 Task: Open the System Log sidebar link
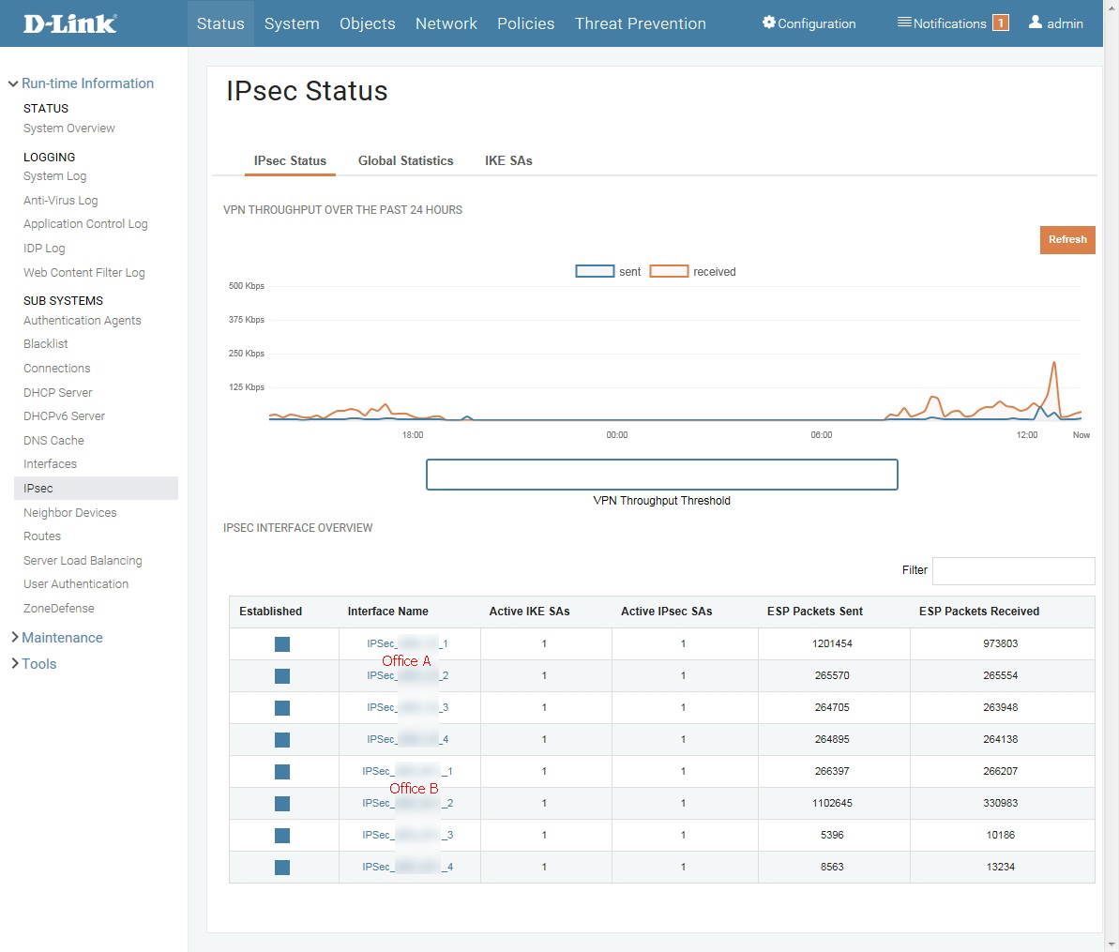[x=54, y=176]
